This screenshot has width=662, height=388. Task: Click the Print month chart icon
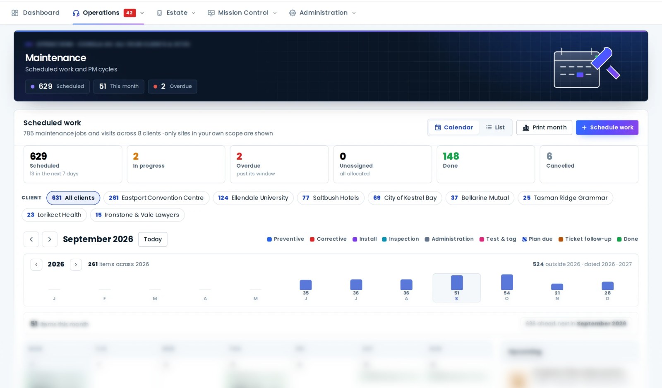coord(526,128)
